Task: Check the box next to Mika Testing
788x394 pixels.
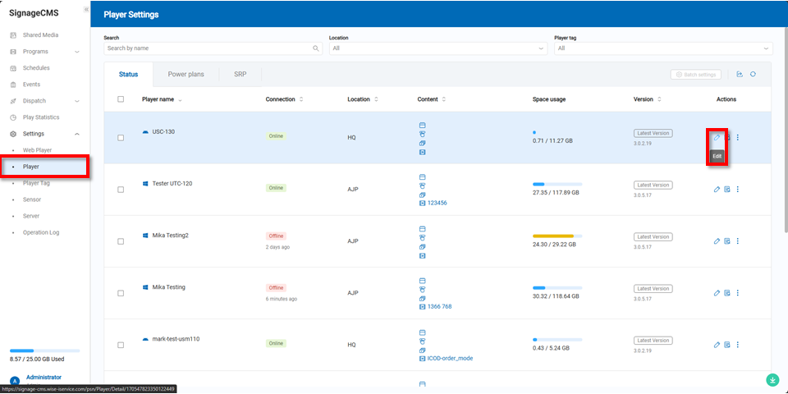Action: (121, 293)
